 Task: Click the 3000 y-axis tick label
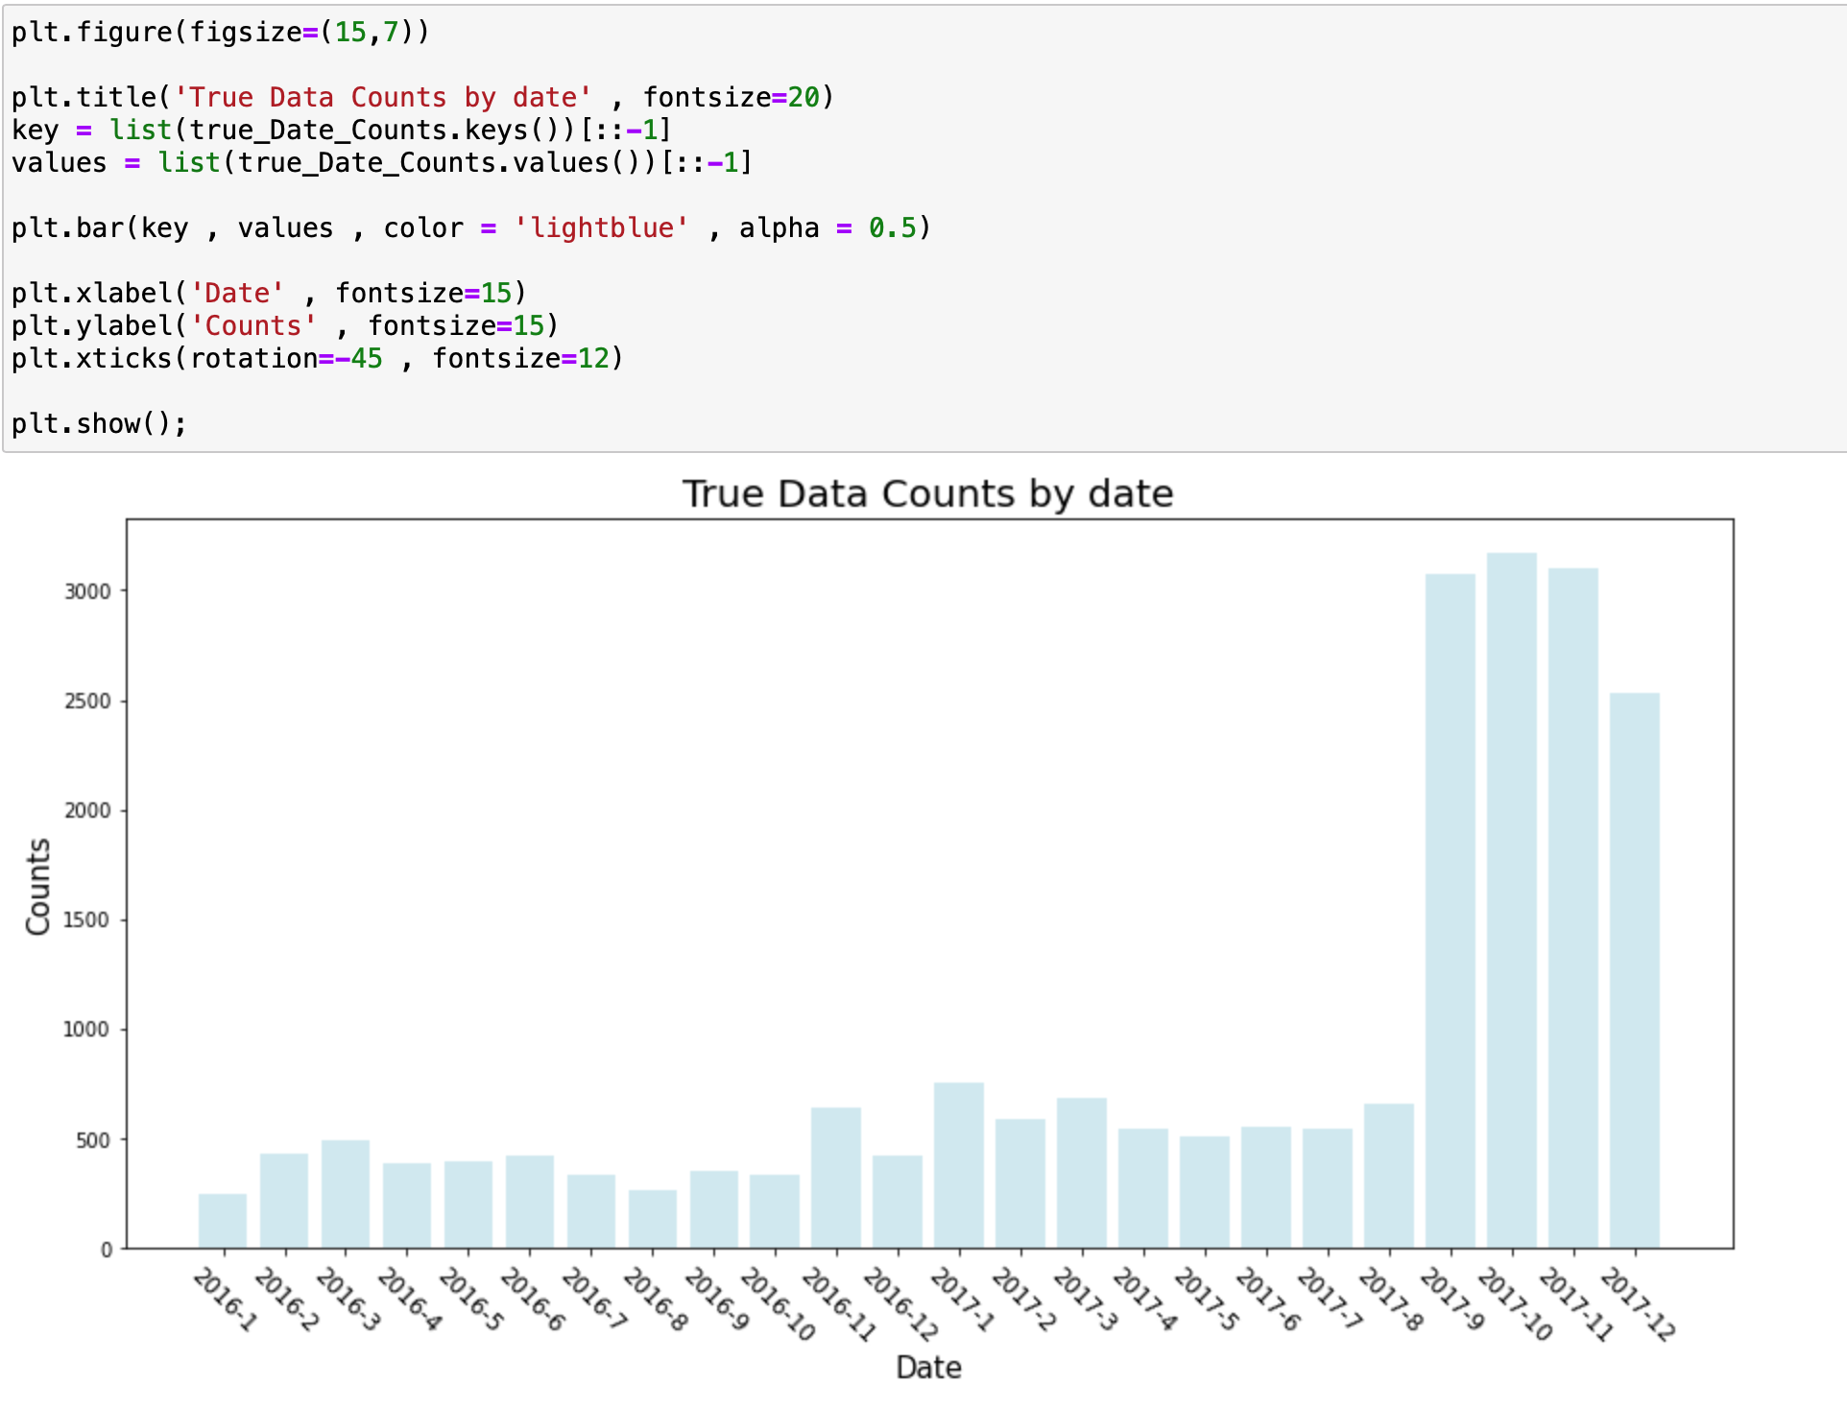pyautogui.click(x=87, y=592)
